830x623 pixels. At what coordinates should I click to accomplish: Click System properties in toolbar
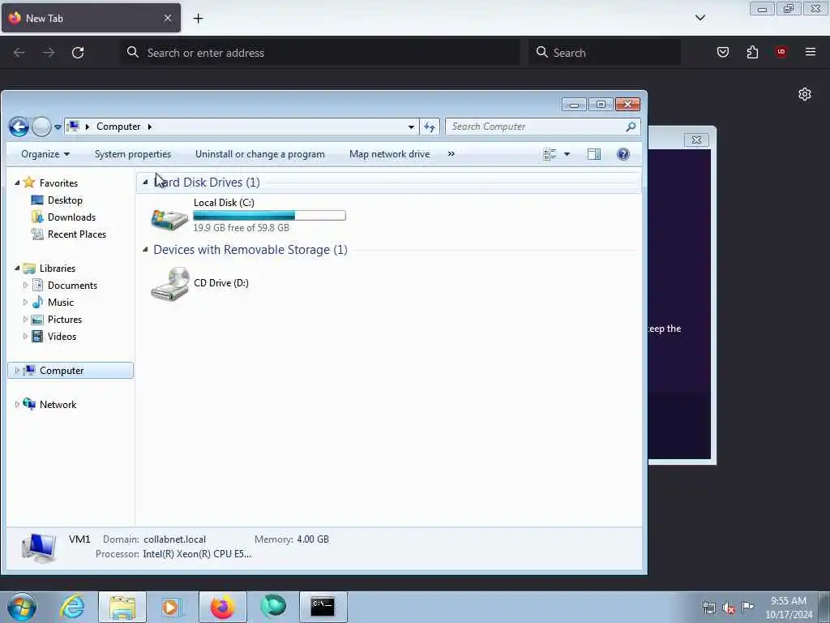pyautogui.click(x=133, y=154)
